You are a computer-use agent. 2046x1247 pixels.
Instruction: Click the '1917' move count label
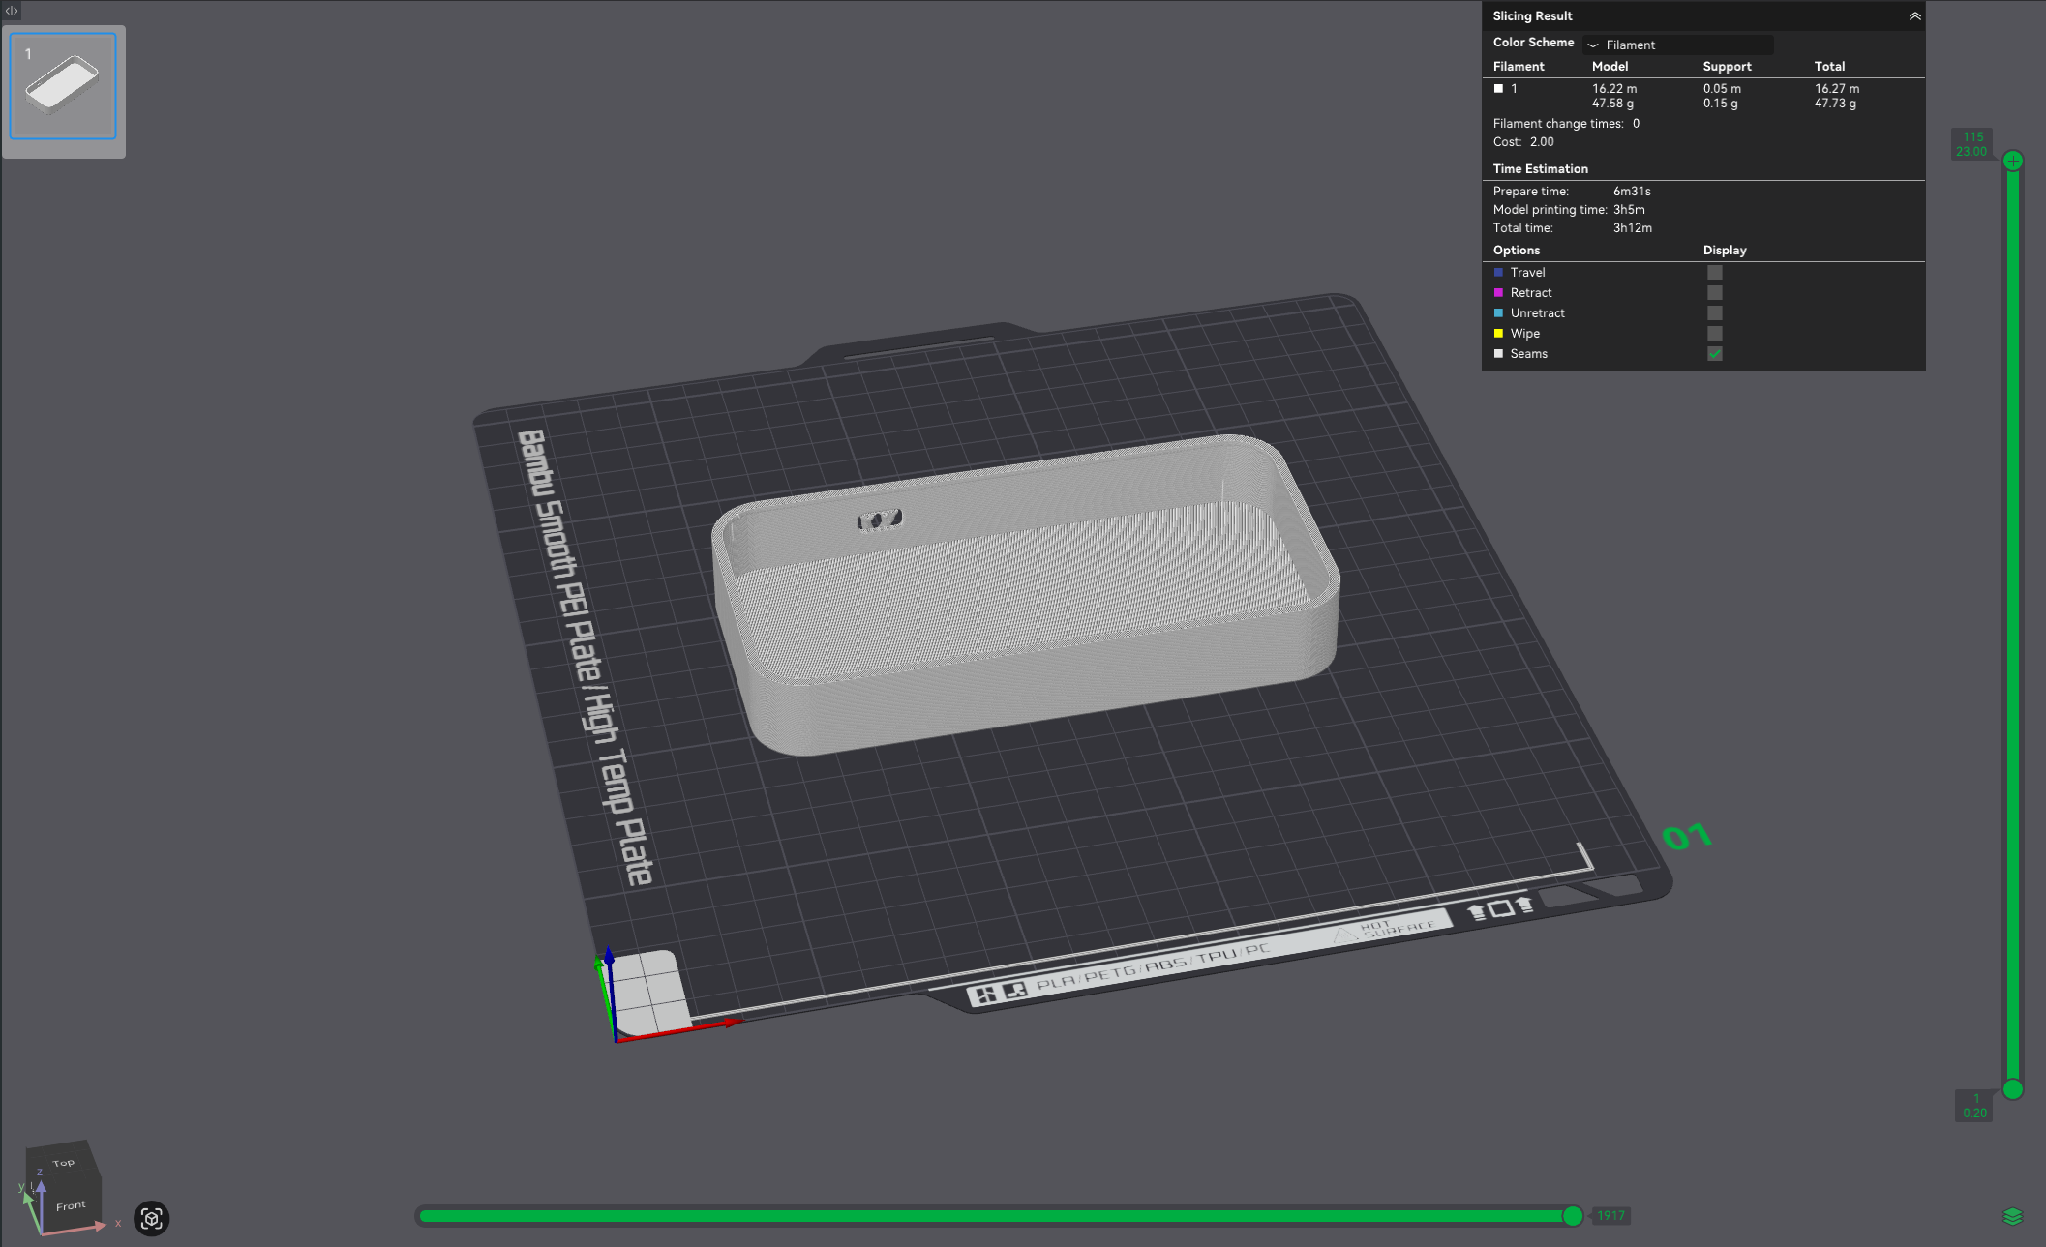tap(1610, 1216)
